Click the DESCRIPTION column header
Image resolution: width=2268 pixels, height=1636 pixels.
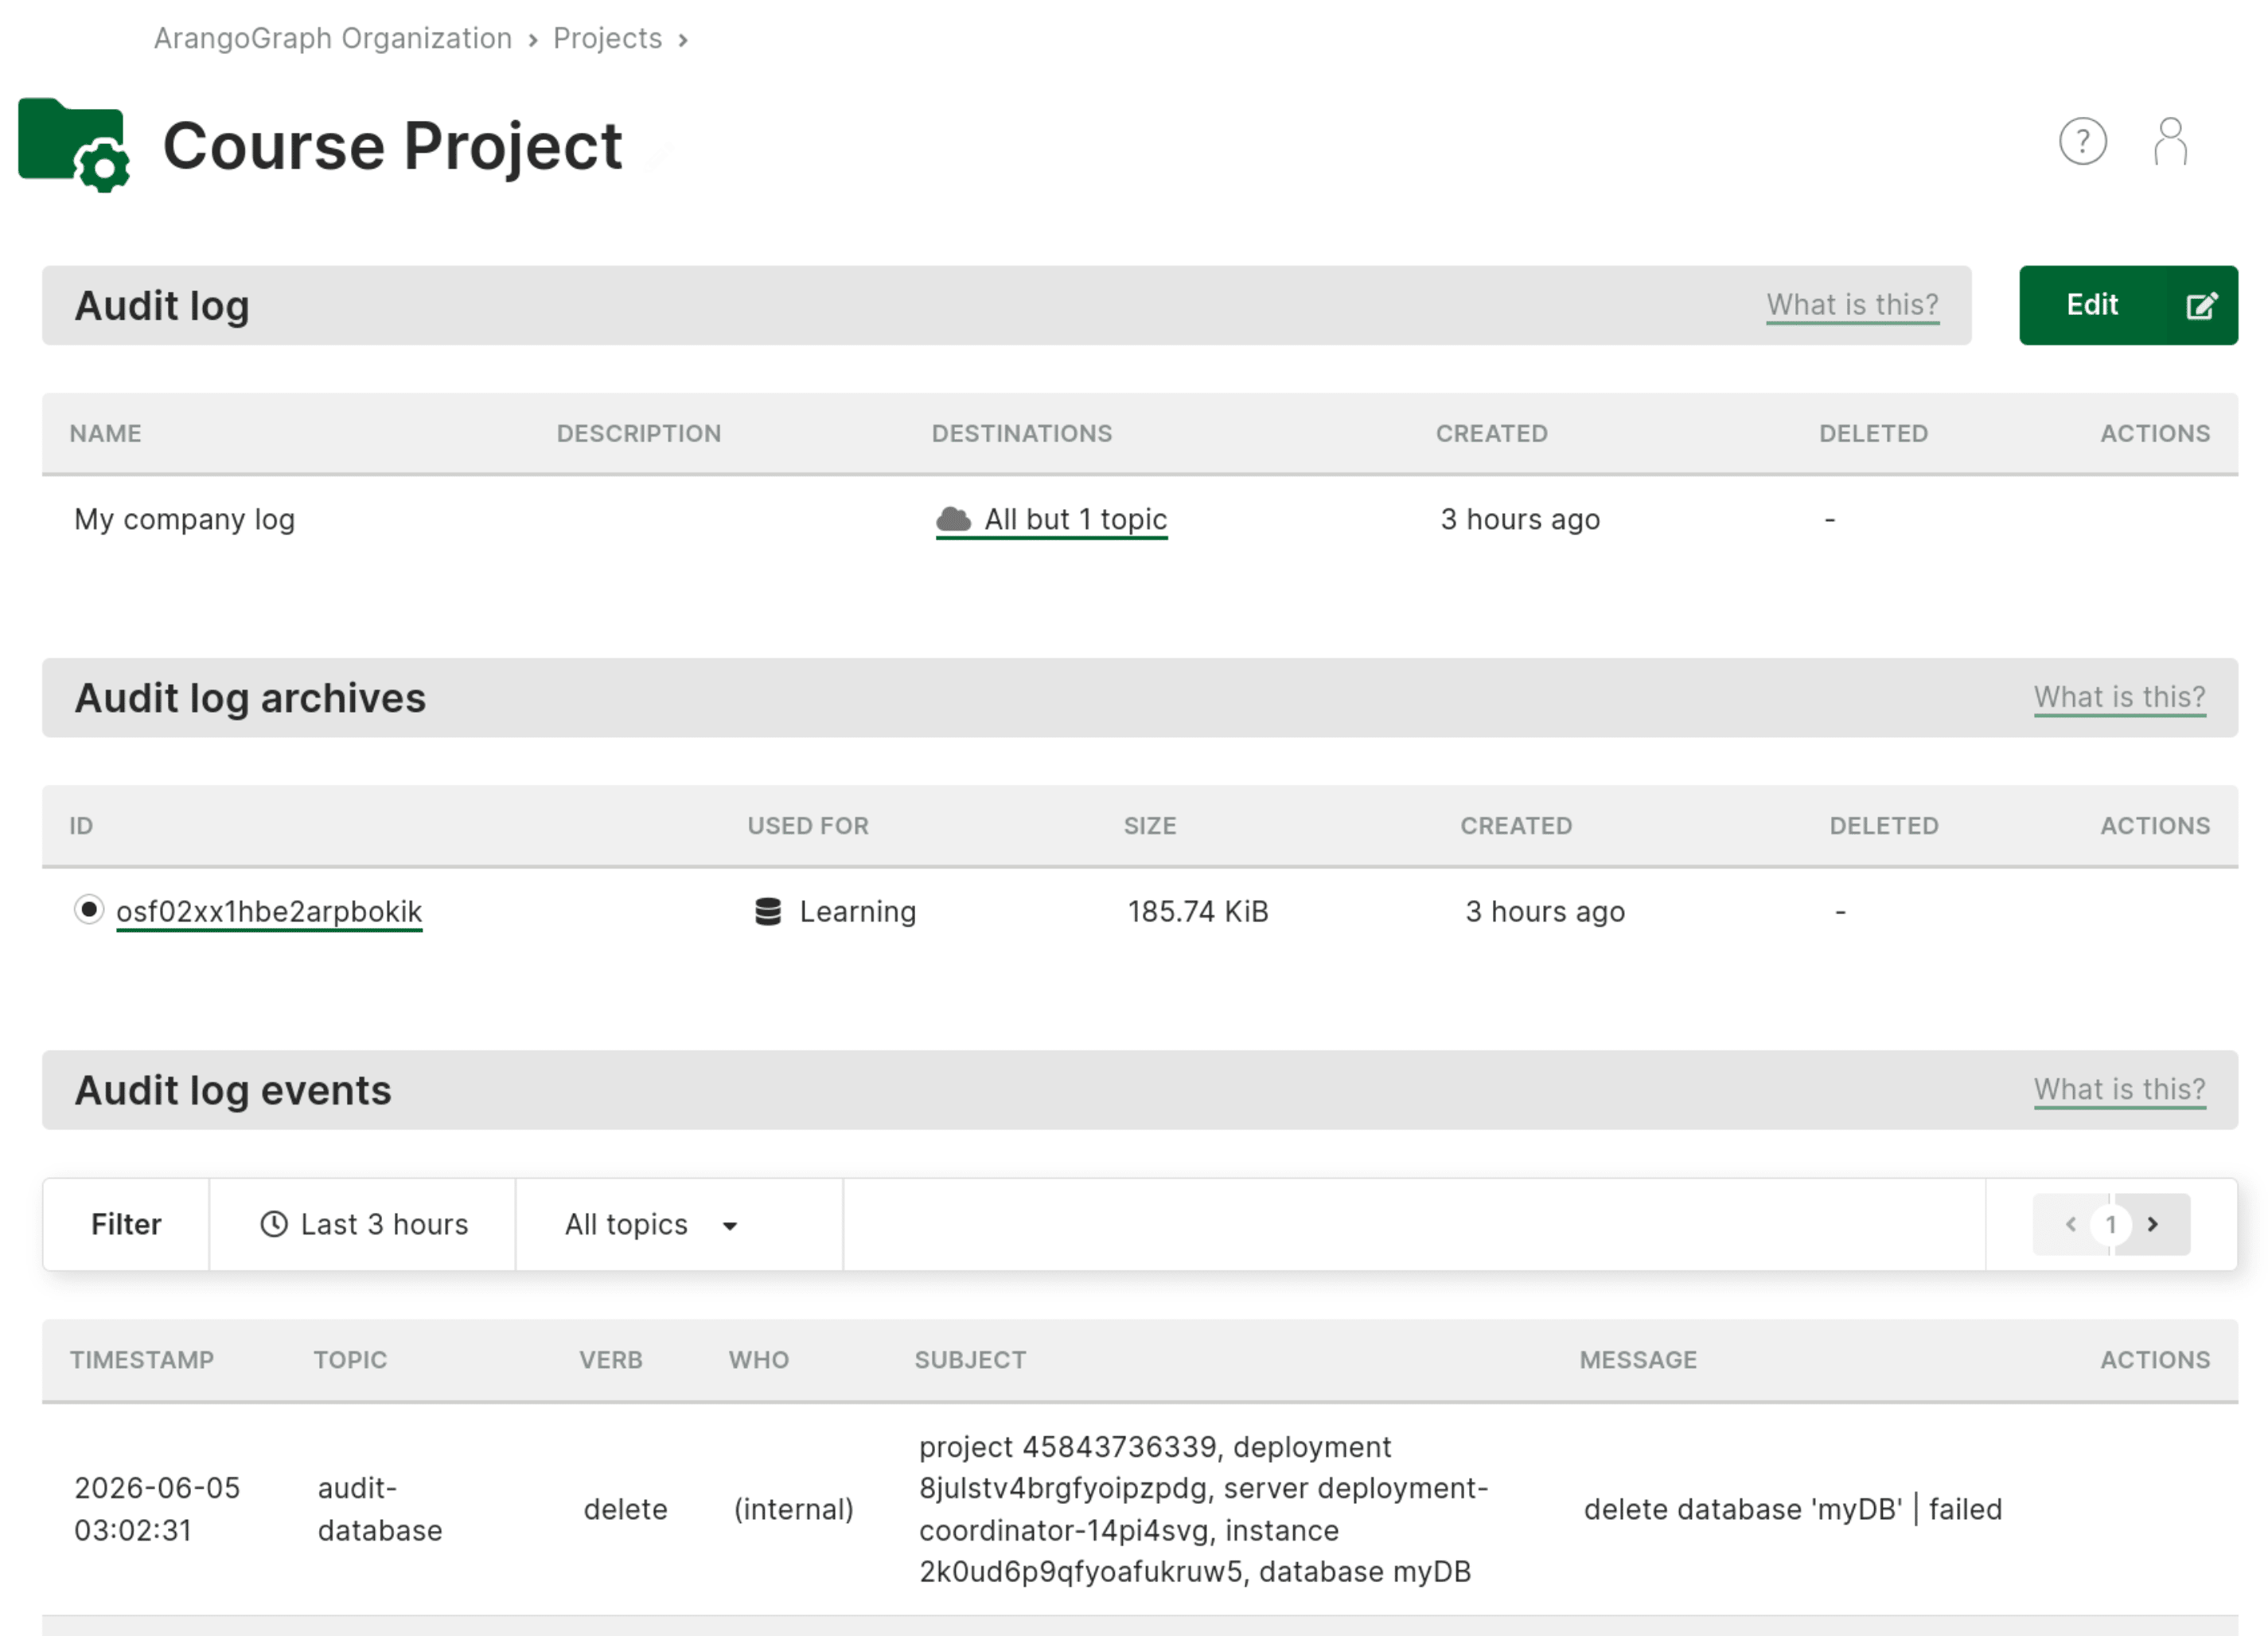pyautogui.click(x=639, y=433)
